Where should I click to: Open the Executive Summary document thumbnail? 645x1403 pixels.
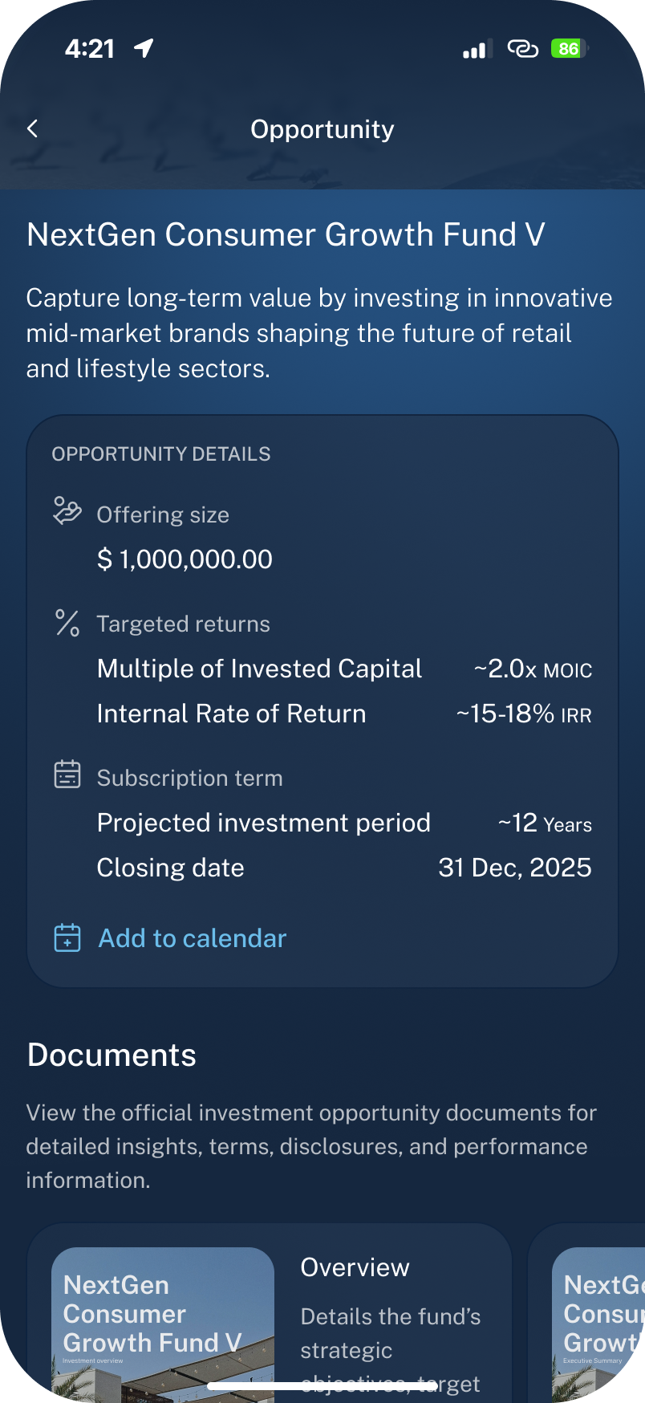click(598, 1325)
